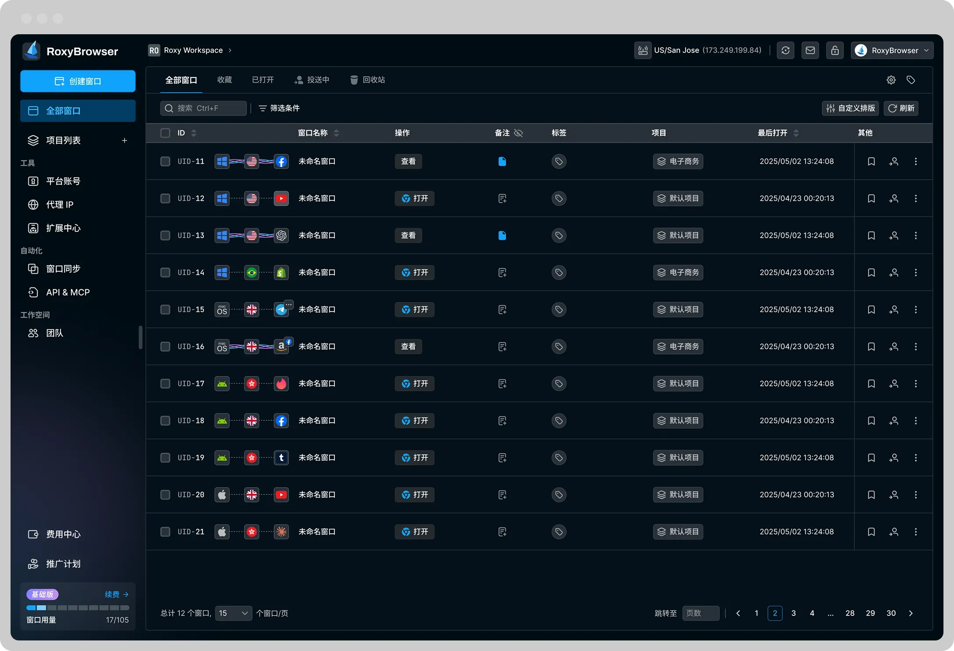Click bookmark icon in UID-12 row
Image resolution: width=954 pixels, height=651 pixels.
(x=871, y=199)
